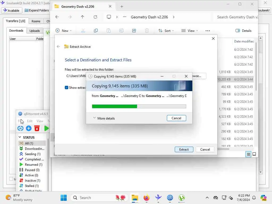Click the extraction destination path field
Image resolution: width=272 pixels, height=204 pixels.
coord(76,76)
